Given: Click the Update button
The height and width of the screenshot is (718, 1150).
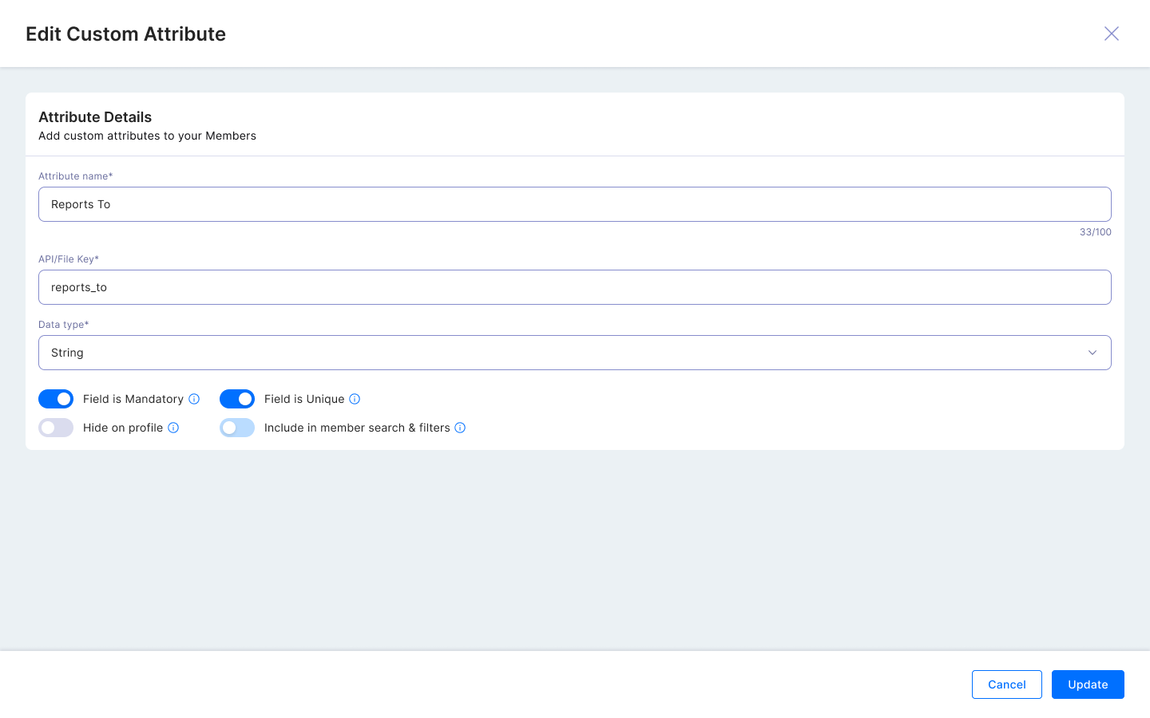Looking at the screenshot, I should click(x=1088, y=684).
